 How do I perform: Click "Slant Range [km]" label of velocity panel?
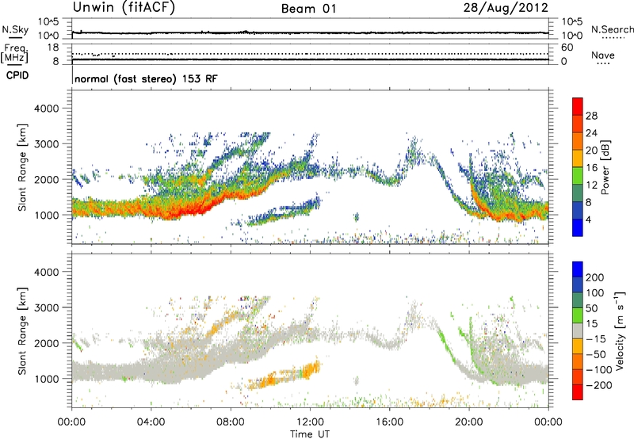(22, 331)
